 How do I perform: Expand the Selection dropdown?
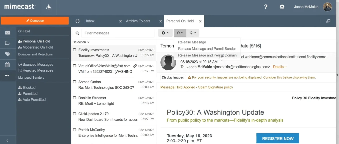coord(81,42)
